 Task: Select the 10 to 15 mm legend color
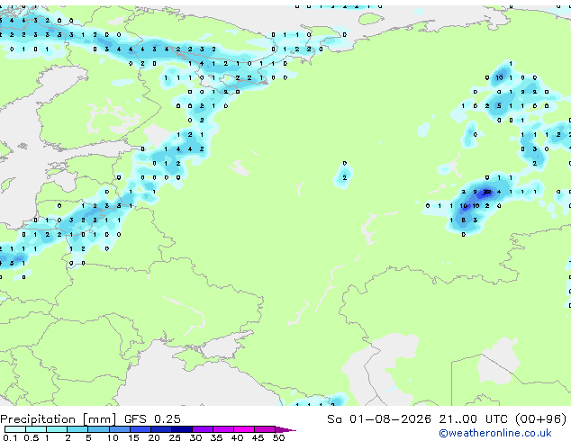119,429
